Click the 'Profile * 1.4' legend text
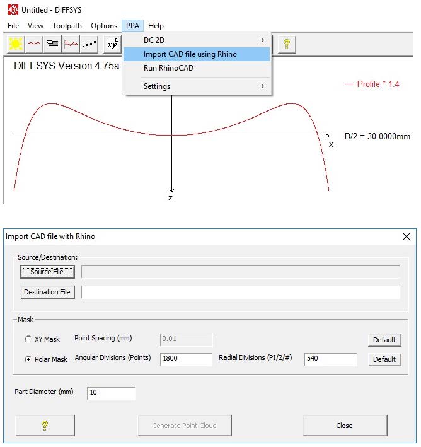 click(x=378, y=84)
